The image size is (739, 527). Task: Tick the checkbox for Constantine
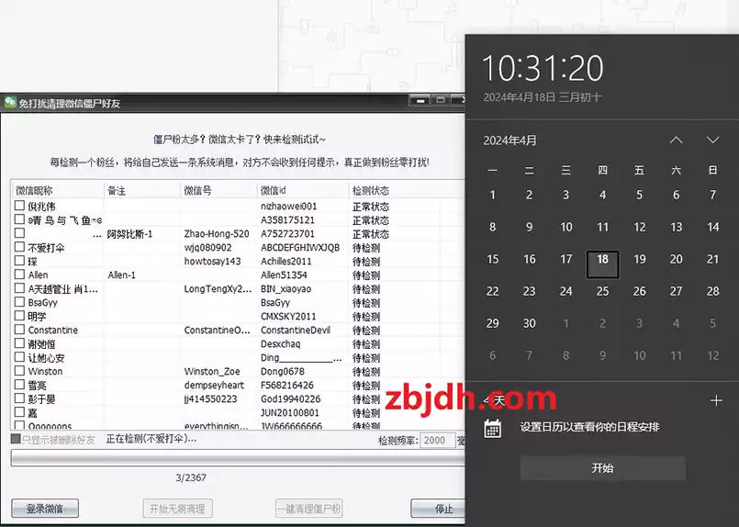pyautogui.click(x=19, y=329)
